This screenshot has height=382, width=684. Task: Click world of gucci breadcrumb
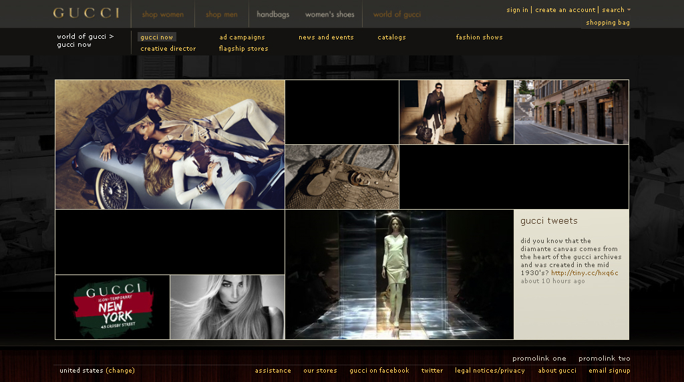(81, 36)
